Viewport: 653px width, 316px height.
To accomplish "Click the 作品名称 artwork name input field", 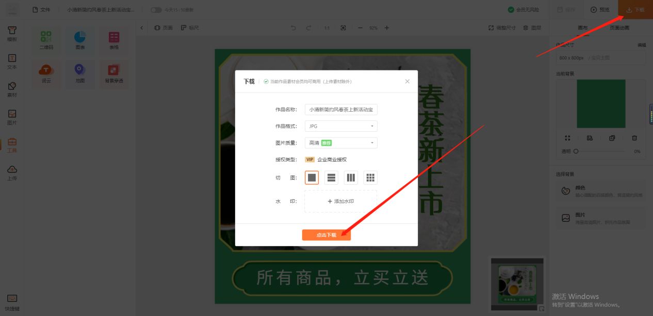I will pos(340,109).
